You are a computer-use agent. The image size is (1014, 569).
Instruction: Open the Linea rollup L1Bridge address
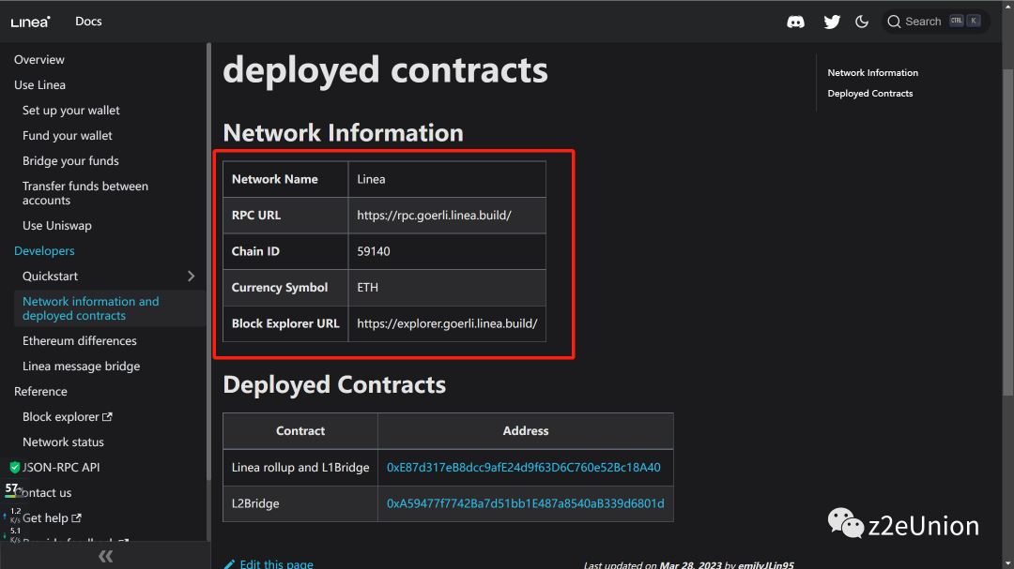tap(523, 468)
